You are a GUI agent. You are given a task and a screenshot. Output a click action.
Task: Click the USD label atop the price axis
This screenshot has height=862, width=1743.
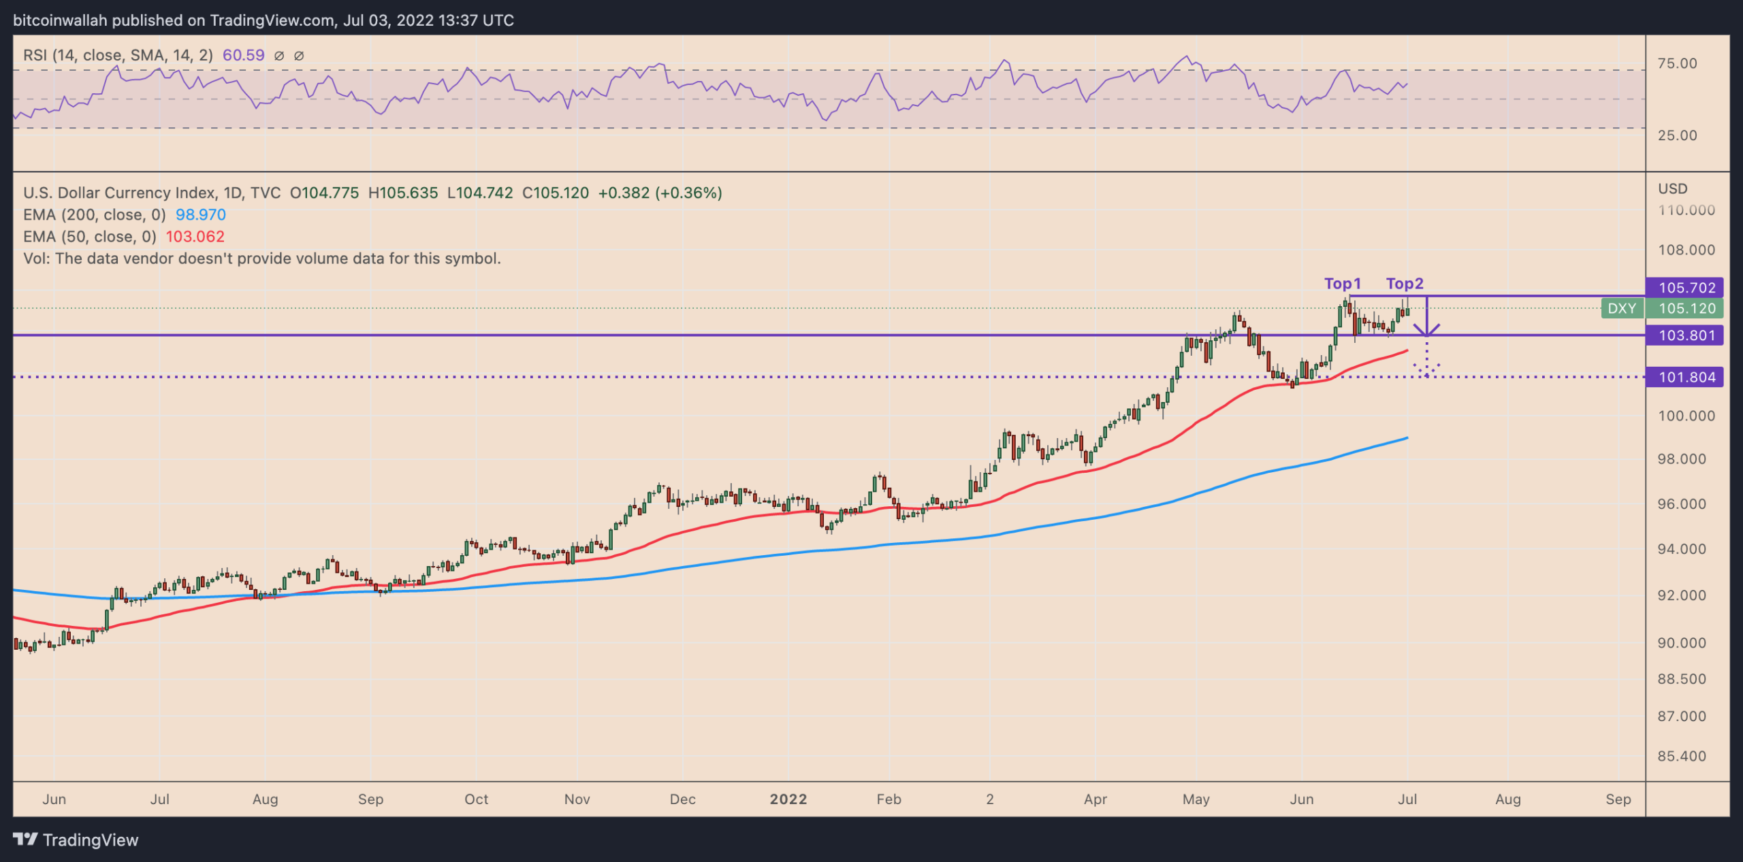1674,188
